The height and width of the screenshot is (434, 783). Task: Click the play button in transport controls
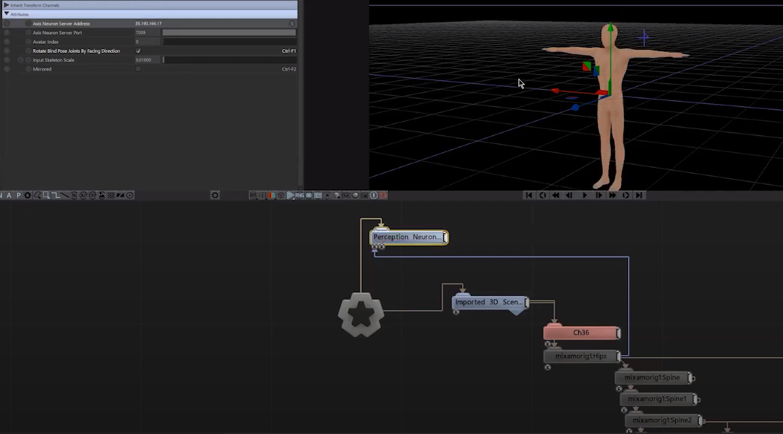point(584,195)
